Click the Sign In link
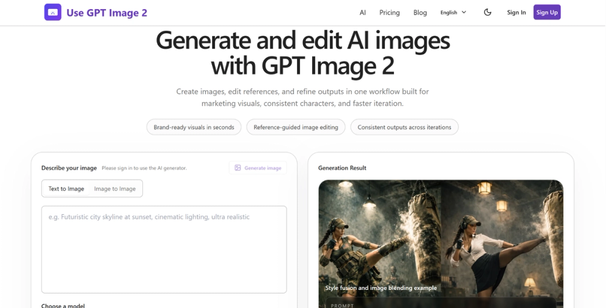 pyautogui.click(x=516, y=12)
